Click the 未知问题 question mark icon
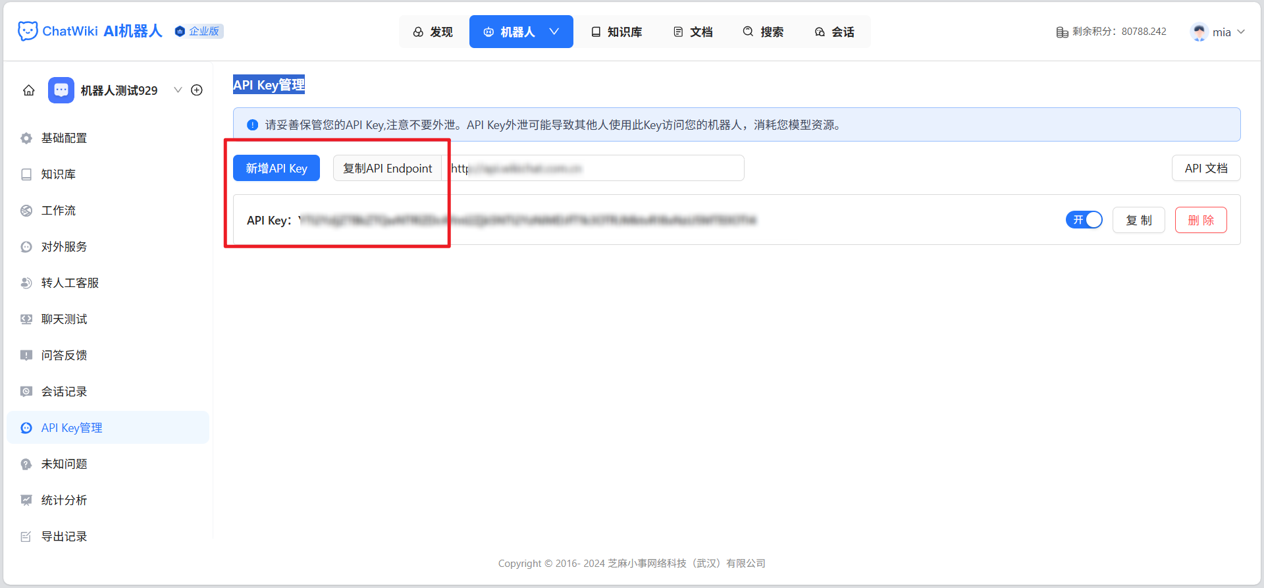 pos(26,464)
